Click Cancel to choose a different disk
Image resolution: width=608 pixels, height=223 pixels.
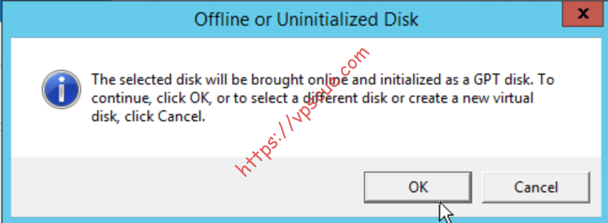pos(536,187)
